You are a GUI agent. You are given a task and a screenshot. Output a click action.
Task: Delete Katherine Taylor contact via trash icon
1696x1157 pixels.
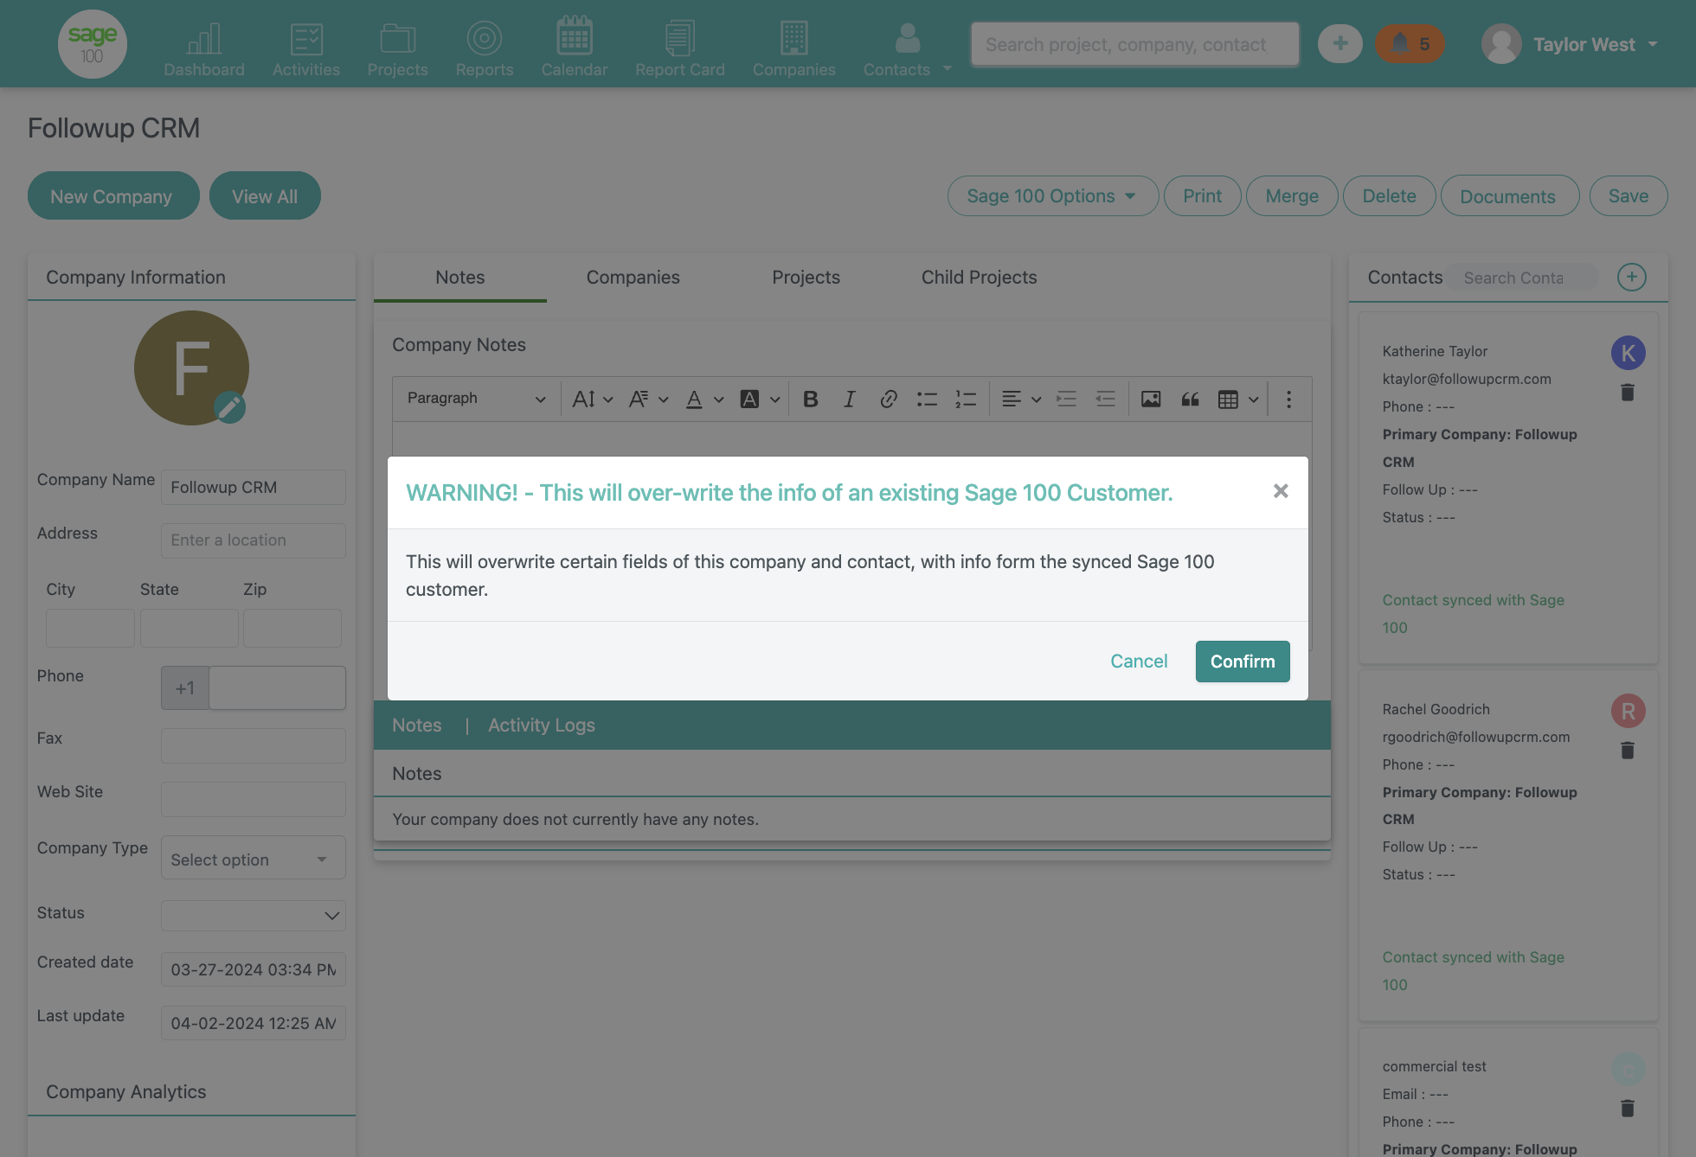(x=1628, y=393)
